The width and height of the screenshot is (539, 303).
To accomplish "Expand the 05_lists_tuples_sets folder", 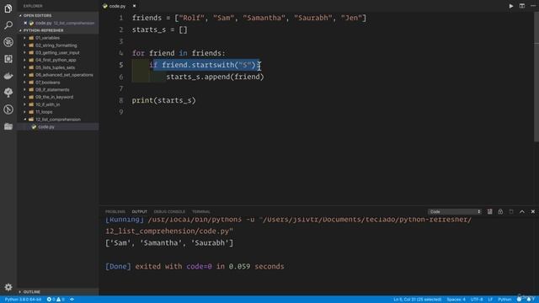I will [x=55, y=67].
